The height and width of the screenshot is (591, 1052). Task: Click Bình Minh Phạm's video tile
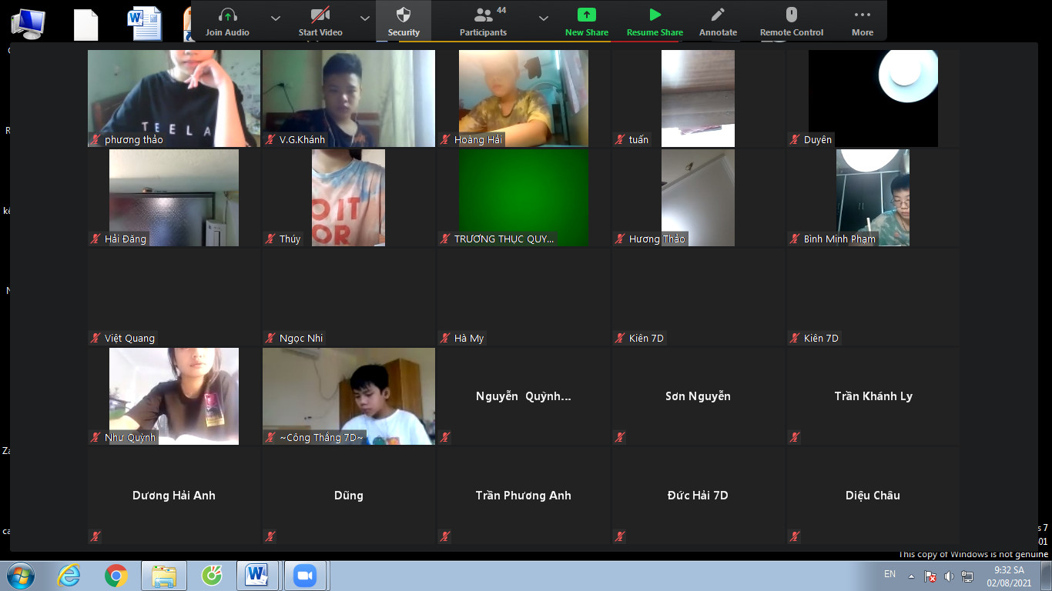point(873,197)
